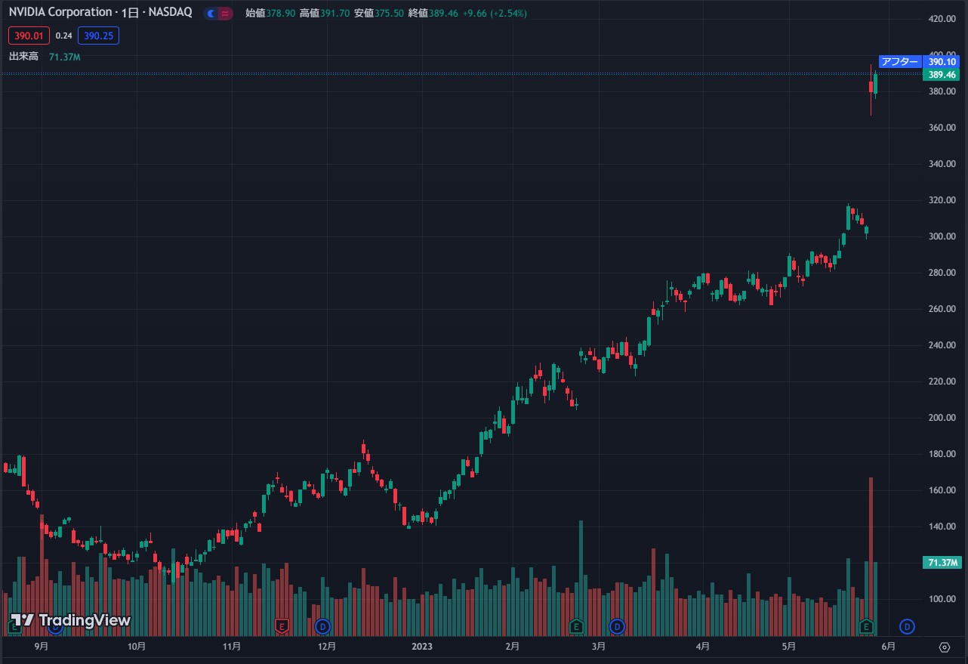The image size is (968, 664).
Task: Click the NVIDIA Corporation symbol title
Action: (60, 13)
